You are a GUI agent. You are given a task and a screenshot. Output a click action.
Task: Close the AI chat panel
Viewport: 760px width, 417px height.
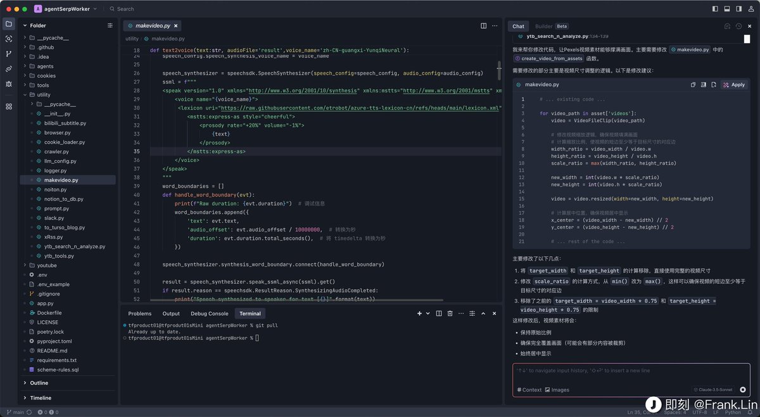tap(750, 26)
